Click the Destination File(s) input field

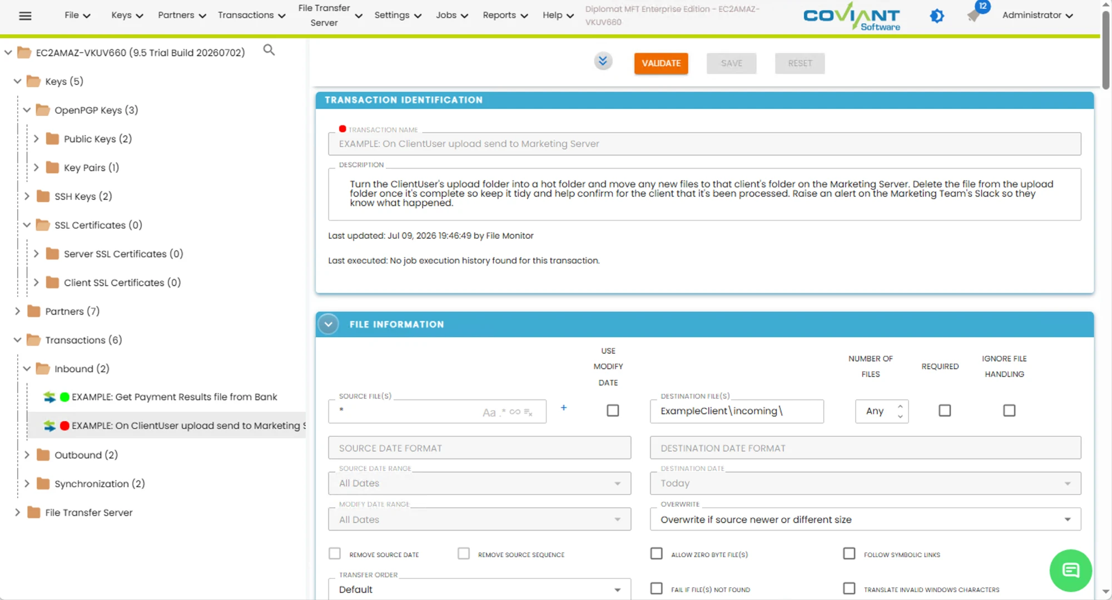click(737, 411)
